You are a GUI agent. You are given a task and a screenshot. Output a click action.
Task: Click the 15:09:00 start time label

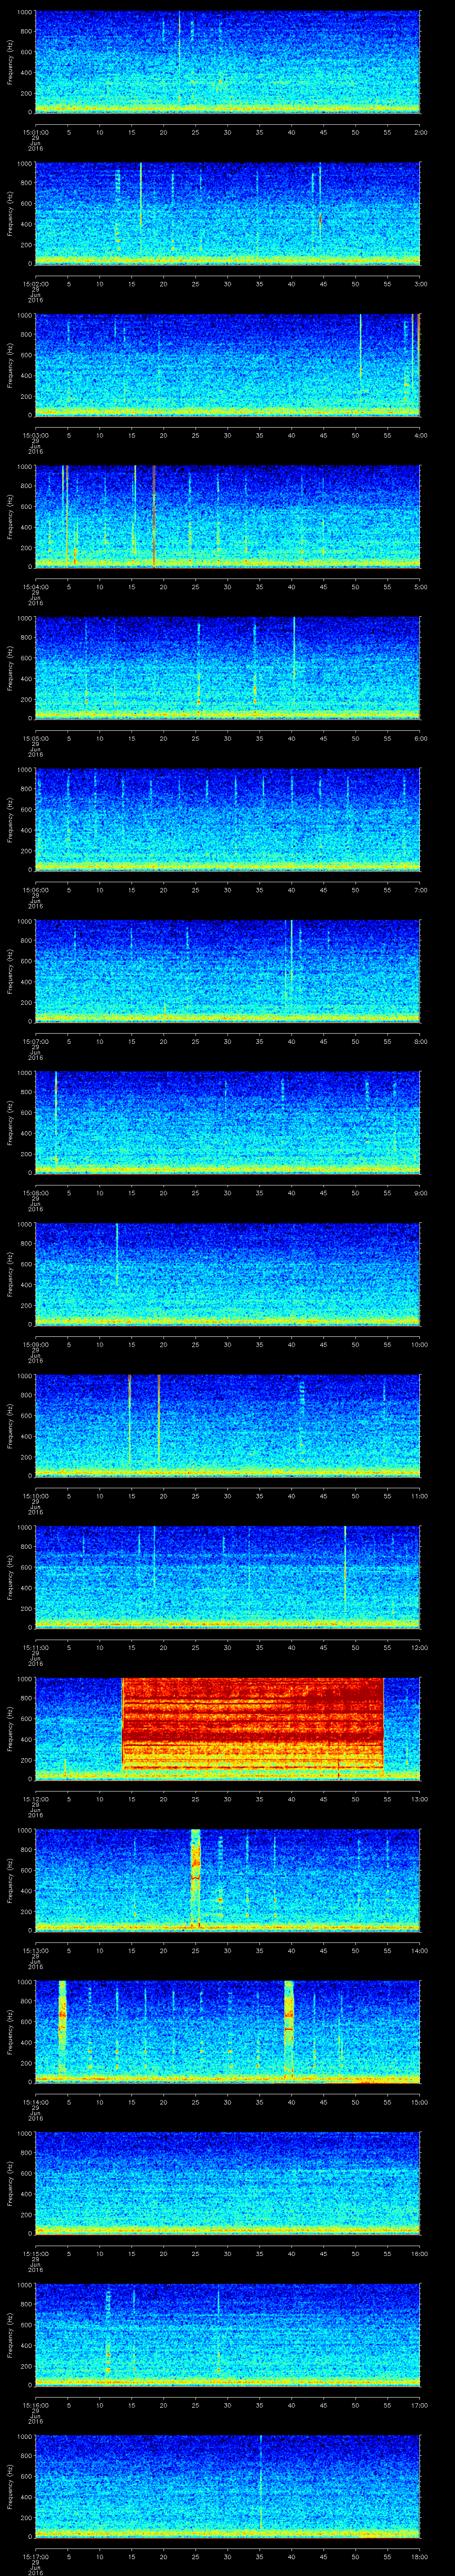[x=35, y=1344]
